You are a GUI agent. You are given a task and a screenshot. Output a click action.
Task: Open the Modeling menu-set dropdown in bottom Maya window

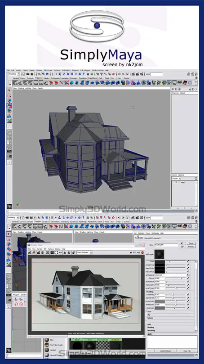tap(13, 217)
